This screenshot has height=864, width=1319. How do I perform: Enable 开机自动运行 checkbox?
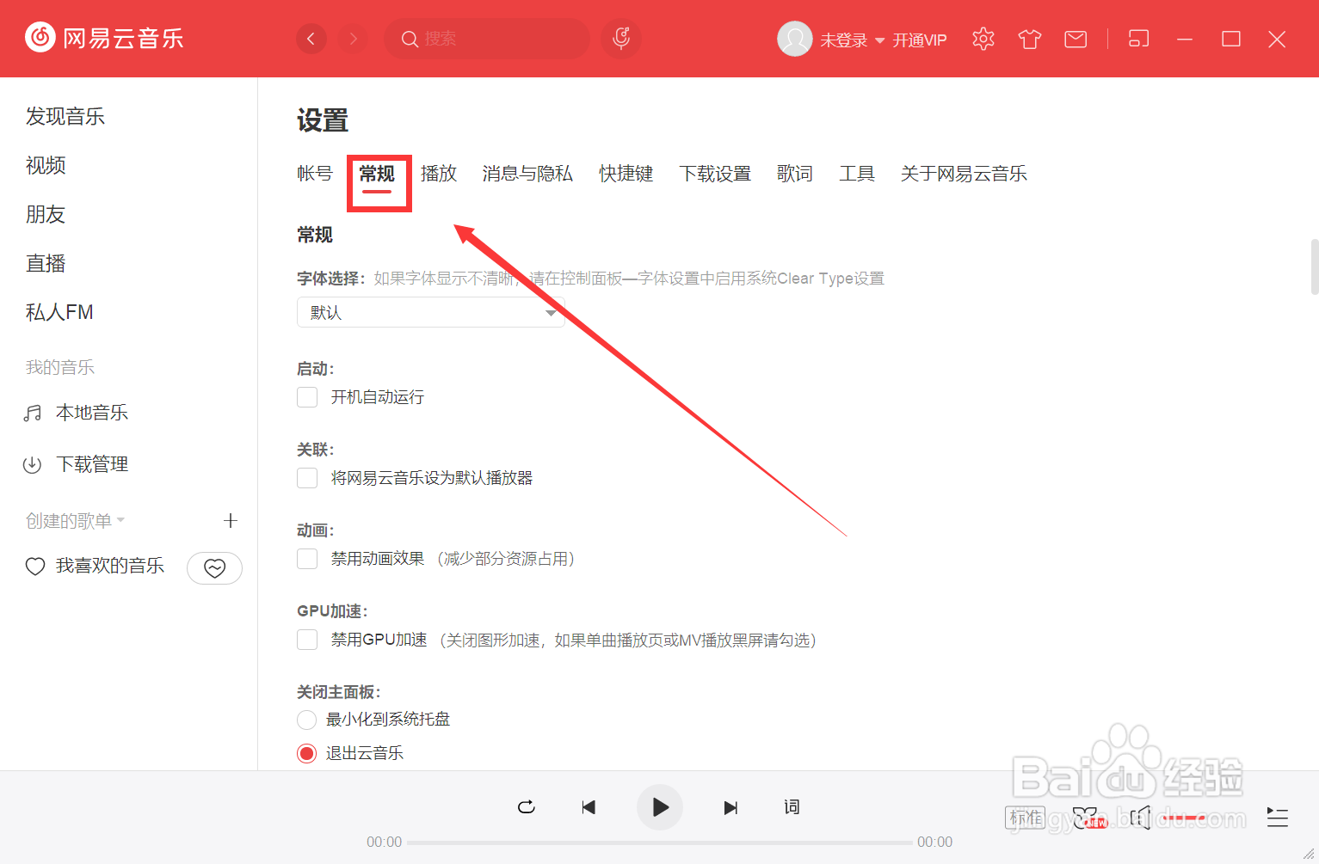pos(307,396)
